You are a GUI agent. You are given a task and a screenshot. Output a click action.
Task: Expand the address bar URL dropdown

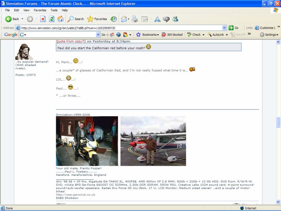[224, 28]
